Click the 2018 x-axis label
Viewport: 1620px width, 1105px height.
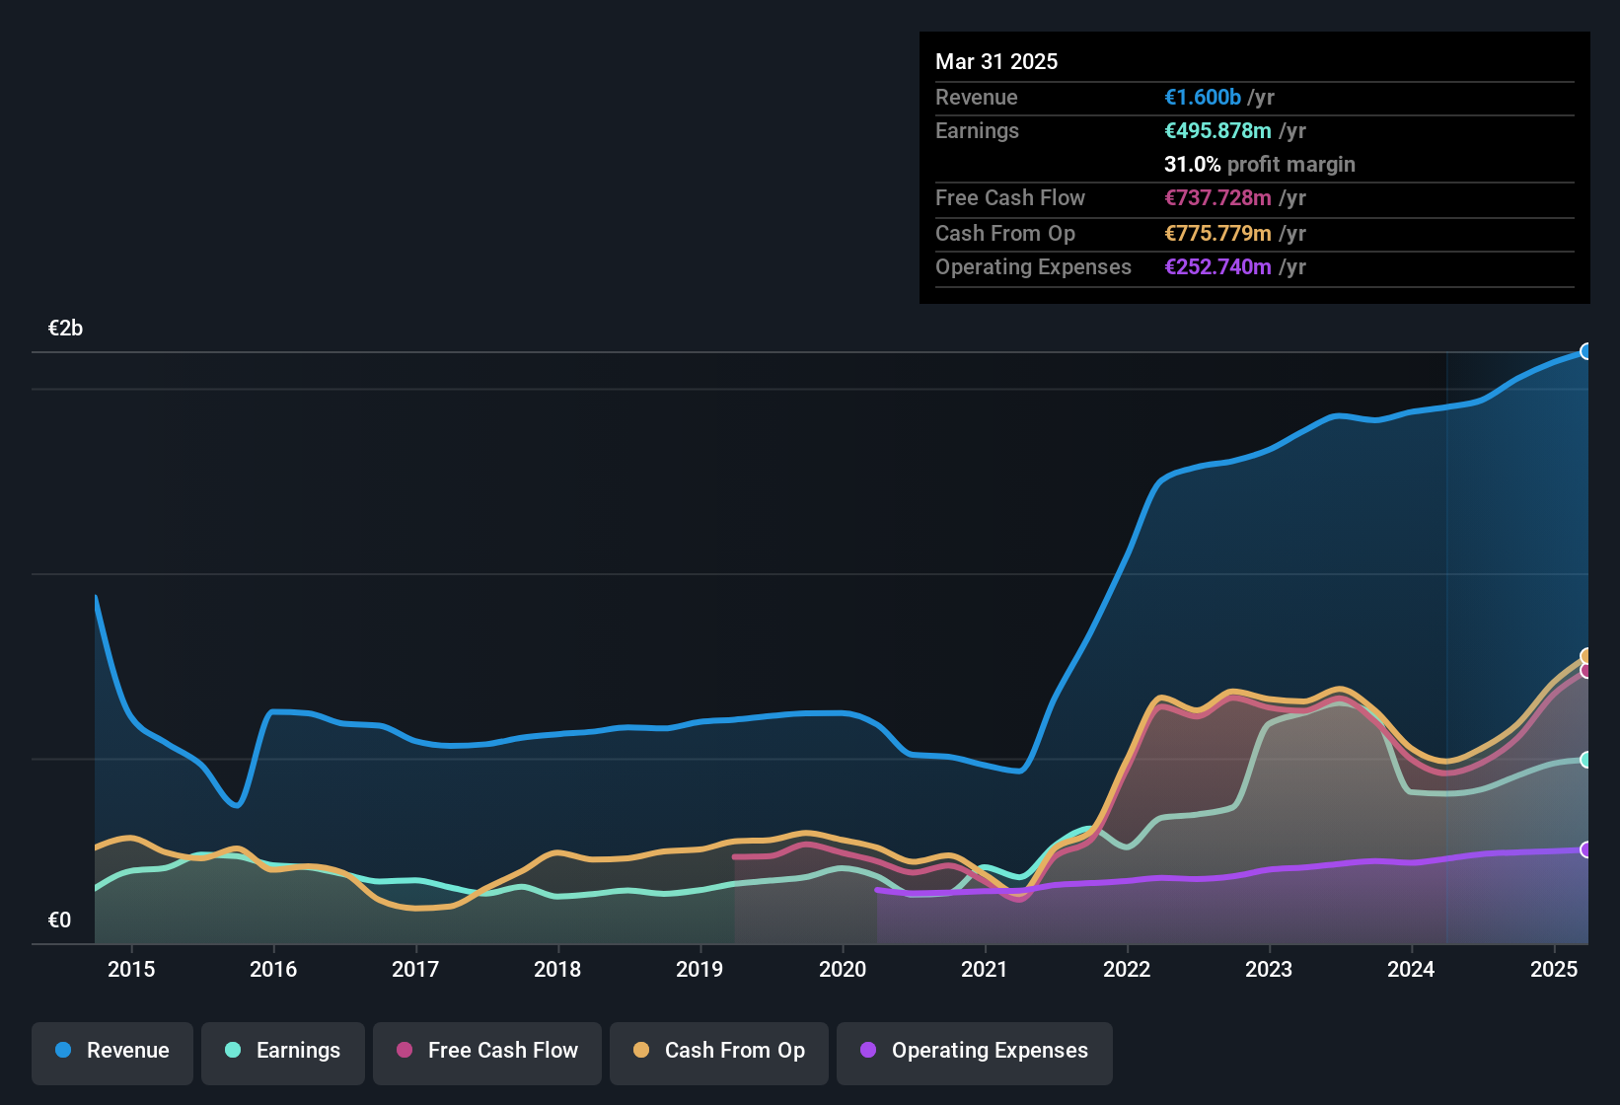[x=557, y=969]
